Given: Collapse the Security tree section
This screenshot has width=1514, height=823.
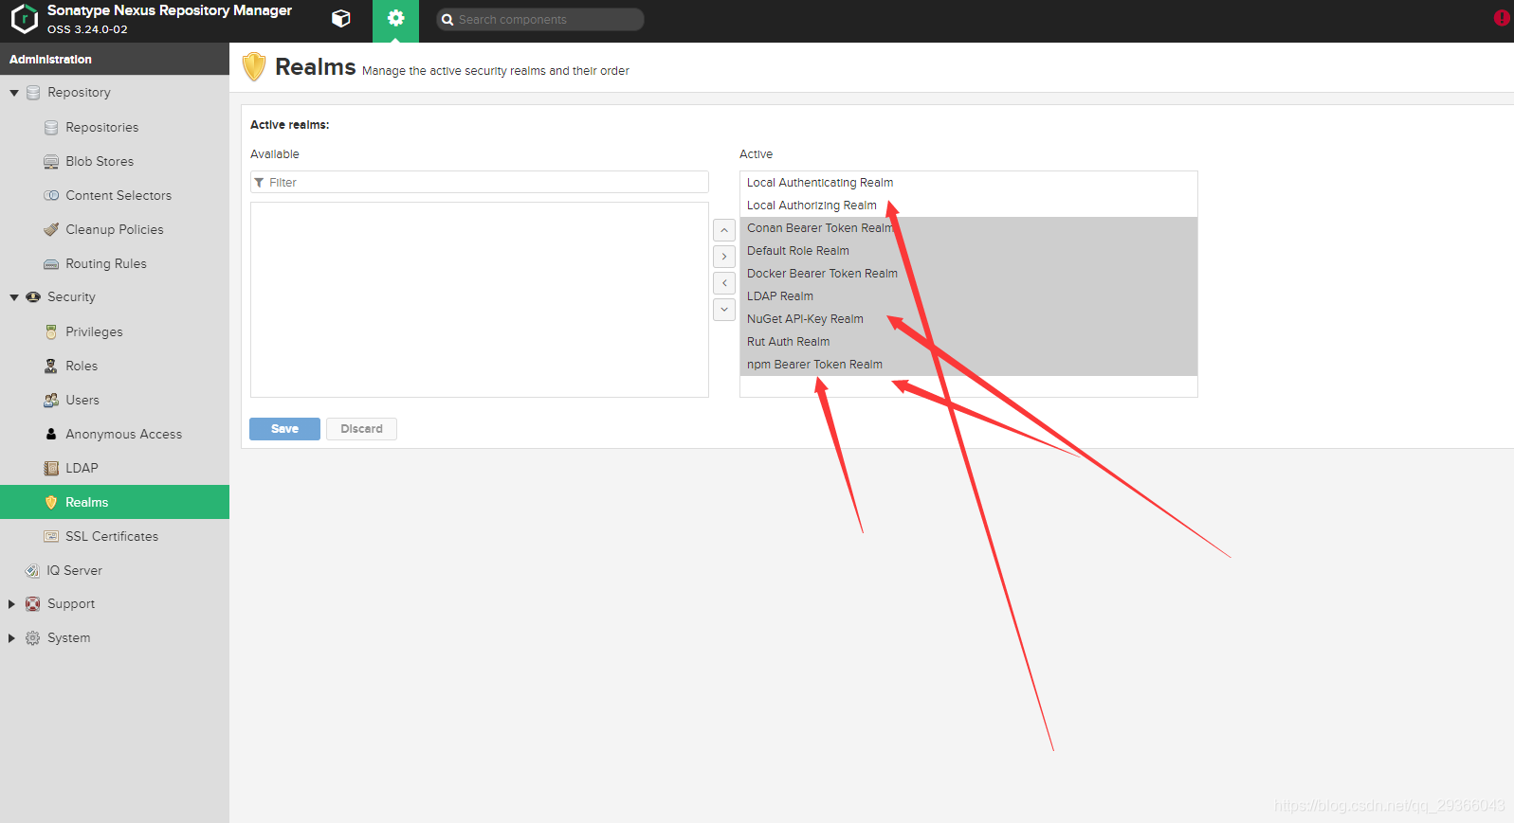Looking at the screenshot, I should 14,297.
